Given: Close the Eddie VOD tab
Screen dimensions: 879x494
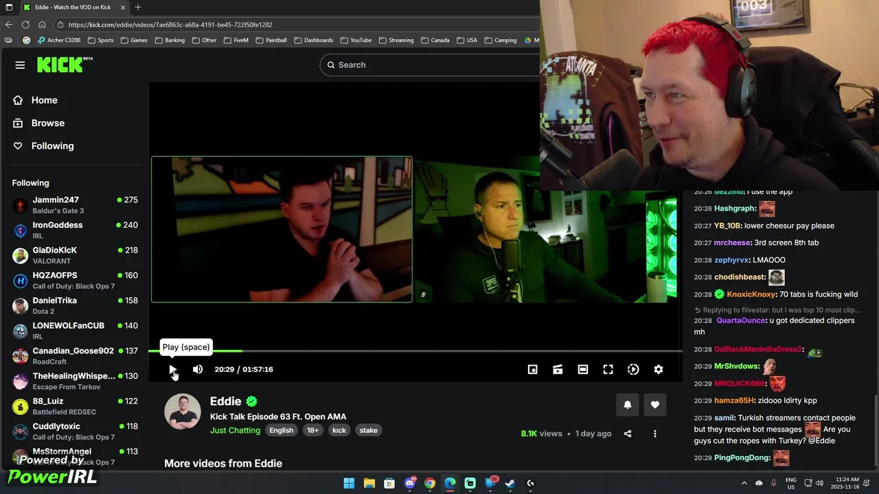Looking at the screenshot, I should click(x=124, y=7).
